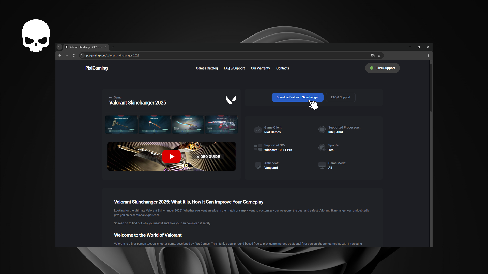Click the translate page icon

tap(373, 55)
